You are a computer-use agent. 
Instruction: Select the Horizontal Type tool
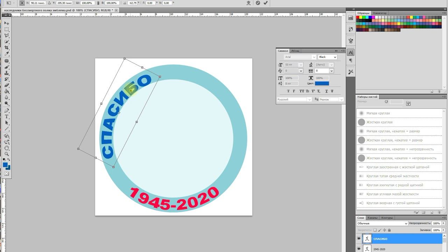tap(7, 117)
